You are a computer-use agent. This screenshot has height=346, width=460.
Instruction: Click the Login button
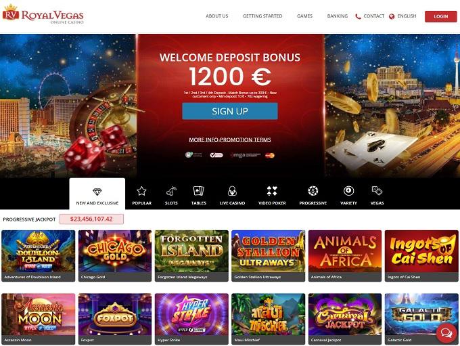pos(440,16)
